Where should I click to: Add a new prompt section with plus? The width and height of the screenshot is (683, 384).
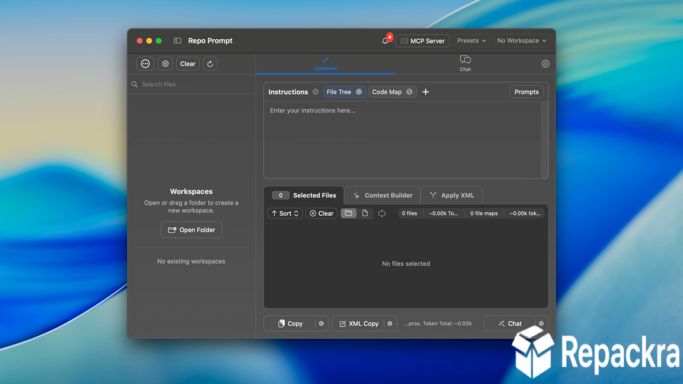pyautogui.click(x=426, y=92)
